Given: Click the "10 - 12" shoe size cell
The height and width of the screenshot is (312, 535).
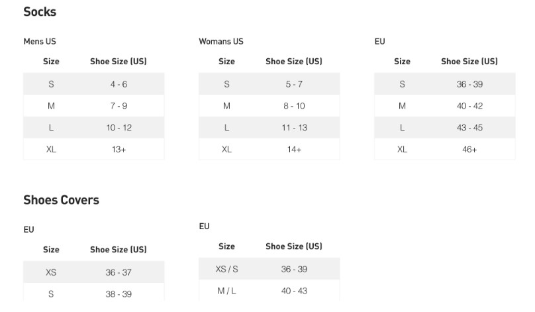Looking at the screenshot, I should [x=119, y=128].
